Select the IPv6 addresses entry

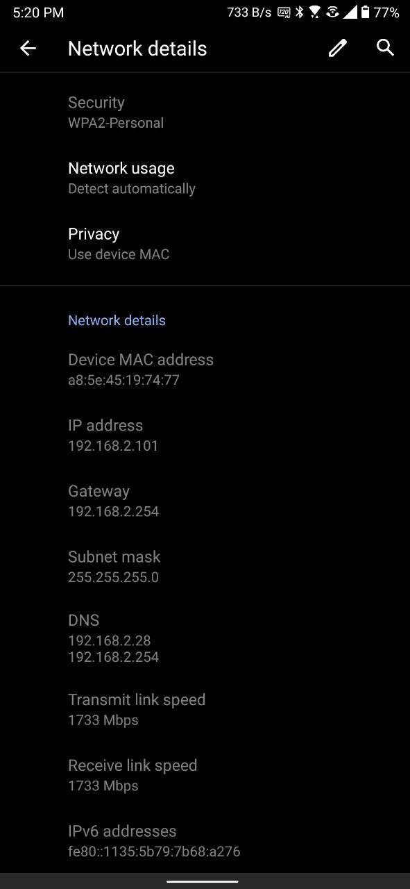[205, 841]
